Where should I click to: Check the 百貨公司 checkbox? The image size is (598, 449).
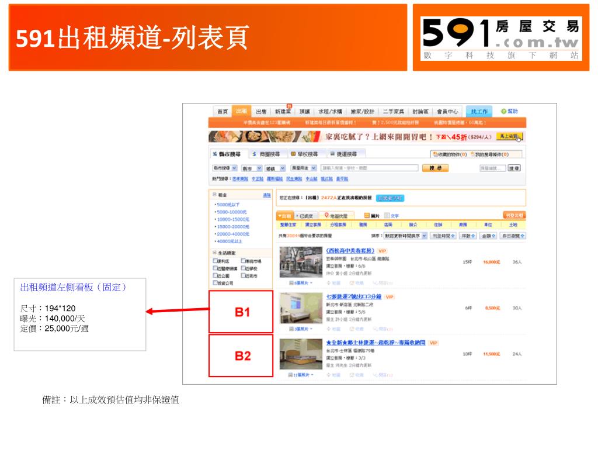pos(215,282)
